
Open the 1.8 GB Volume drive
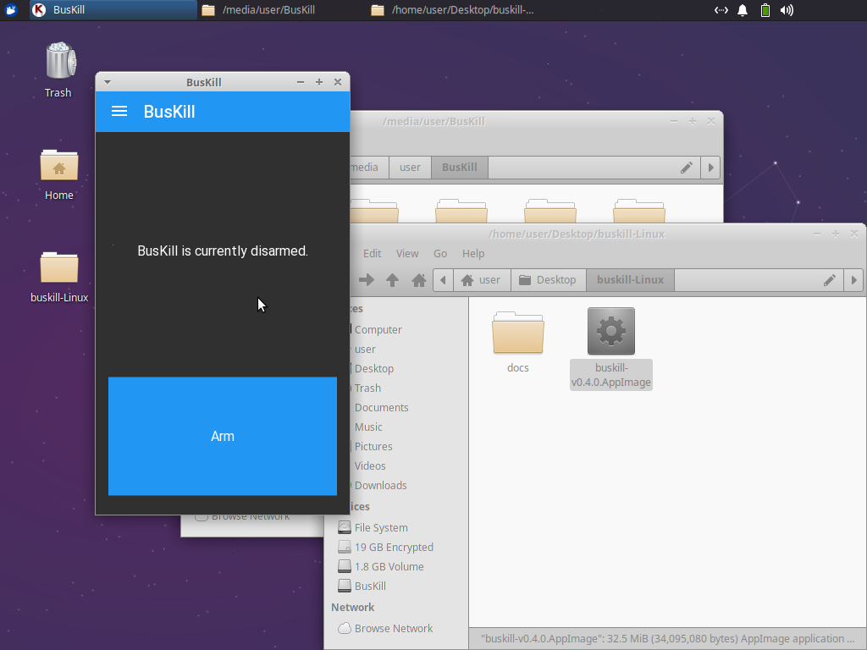tap(381, 566)
